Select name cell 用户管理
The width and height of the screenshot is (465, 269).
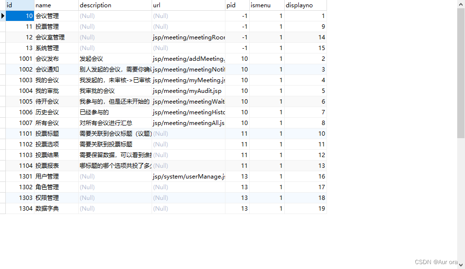56,177
